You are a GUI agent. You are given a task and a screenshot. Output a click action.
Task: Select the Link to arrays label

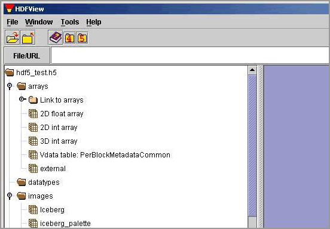[62, 100]
